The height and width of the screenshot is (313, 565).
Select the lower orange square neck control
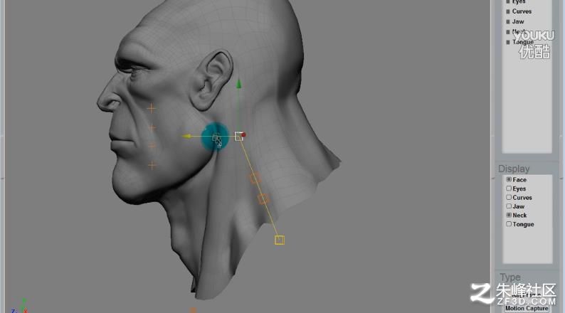point(263,198)
